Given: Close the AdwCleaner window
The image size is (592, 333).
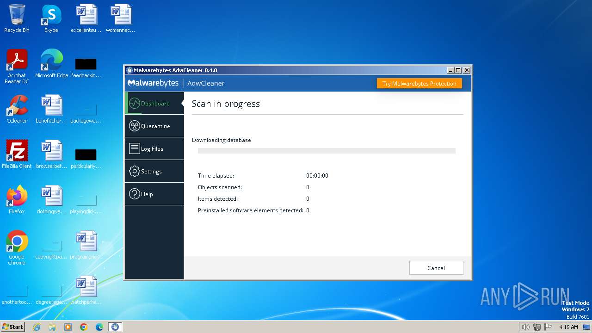Looking at the screenshot, I should point(466,70).
